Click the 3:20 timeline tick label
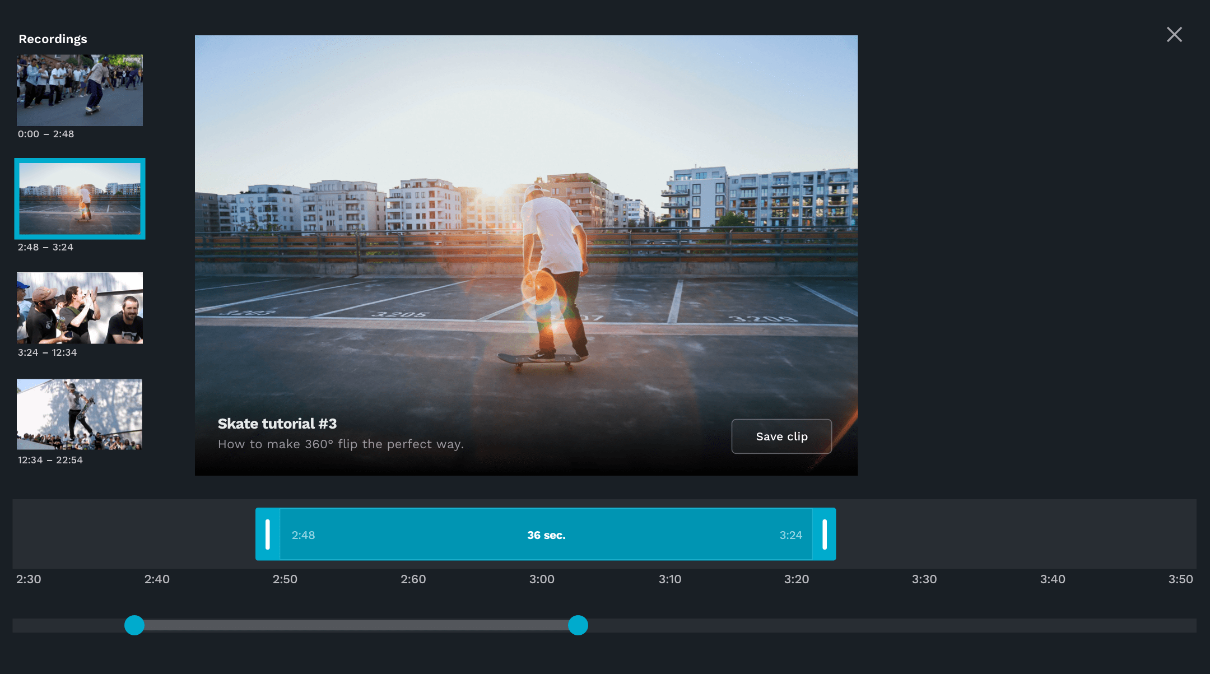 pos(797,579)
